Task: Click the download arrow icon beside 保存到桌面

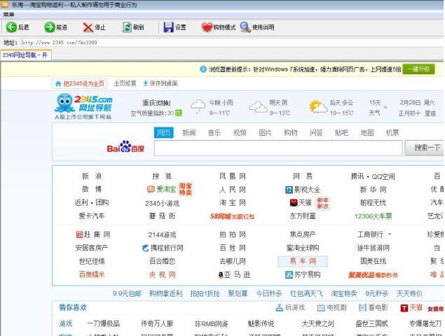Action: pyautogui.click(x=146, y=83)
